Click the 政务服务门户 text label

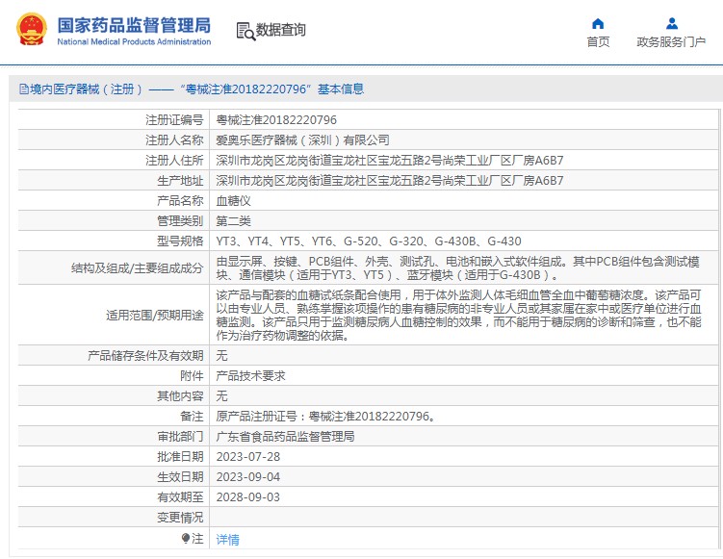click(x=671, y=42)
